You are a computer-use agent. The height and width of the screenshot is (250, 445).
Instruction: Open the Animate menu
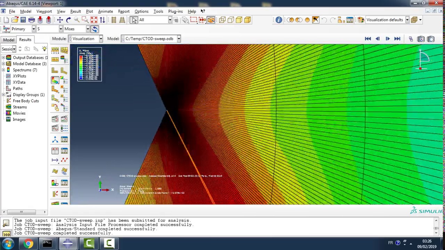click(x=105, y=11)
